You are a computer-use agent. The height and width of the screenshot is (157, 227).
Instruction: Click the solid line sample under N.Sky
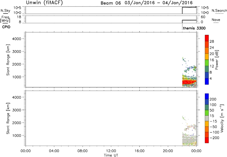pos(5,14)
